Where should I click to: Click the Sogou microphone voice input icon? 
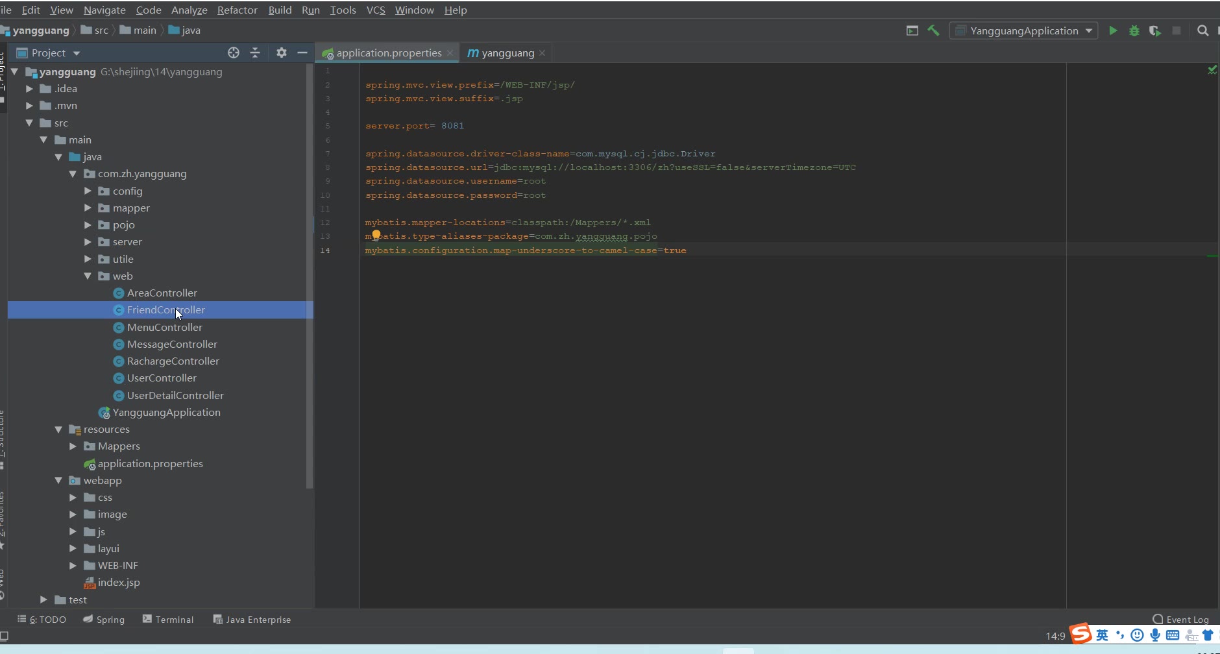coord(1155,635)
